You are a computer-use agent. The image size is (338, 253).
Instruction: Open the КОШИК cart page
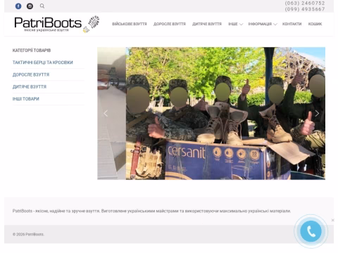315,24
